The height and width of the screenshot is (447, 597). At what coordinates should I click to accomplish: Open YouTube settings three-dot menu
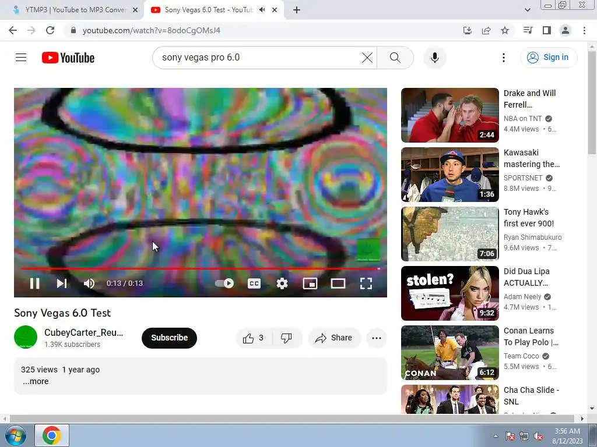tap(504, 58)
